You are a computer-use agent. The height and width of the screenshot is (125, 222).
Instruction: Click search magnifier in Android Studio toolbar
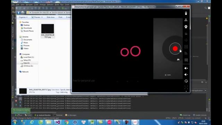click(x=205, y=8)
